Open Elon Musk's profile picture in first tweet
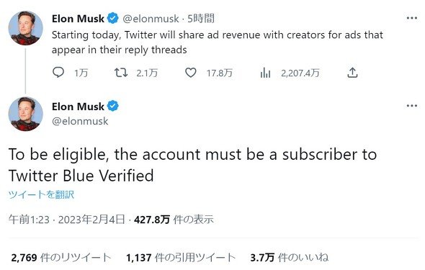The width and height of the screenshot is (425, 270). click(26, 28)
